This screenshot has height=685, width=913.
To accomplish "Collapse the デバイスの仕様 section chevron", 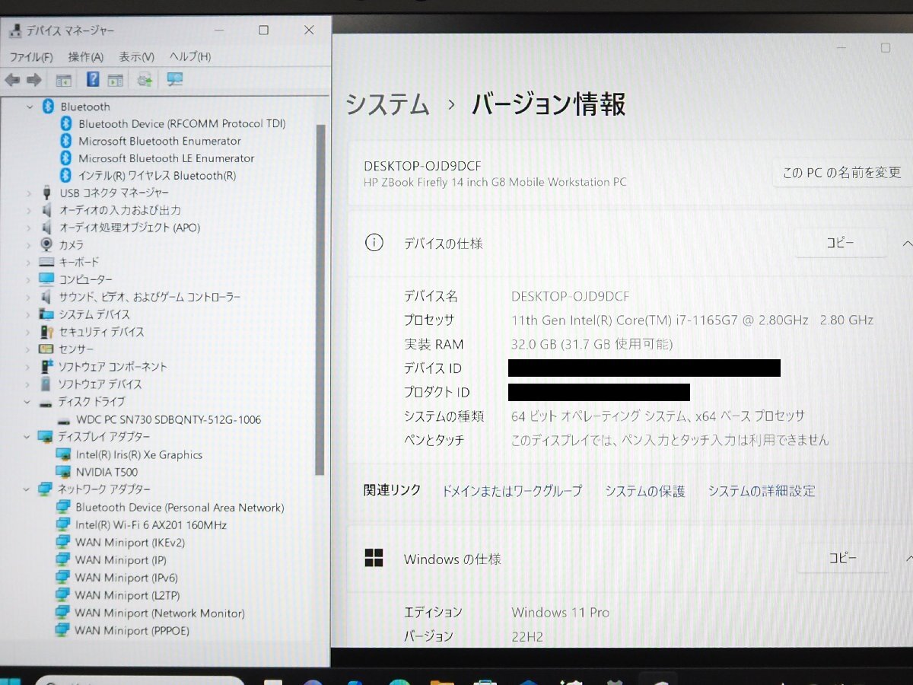I will pyautogui.click(x=906, y=244).
